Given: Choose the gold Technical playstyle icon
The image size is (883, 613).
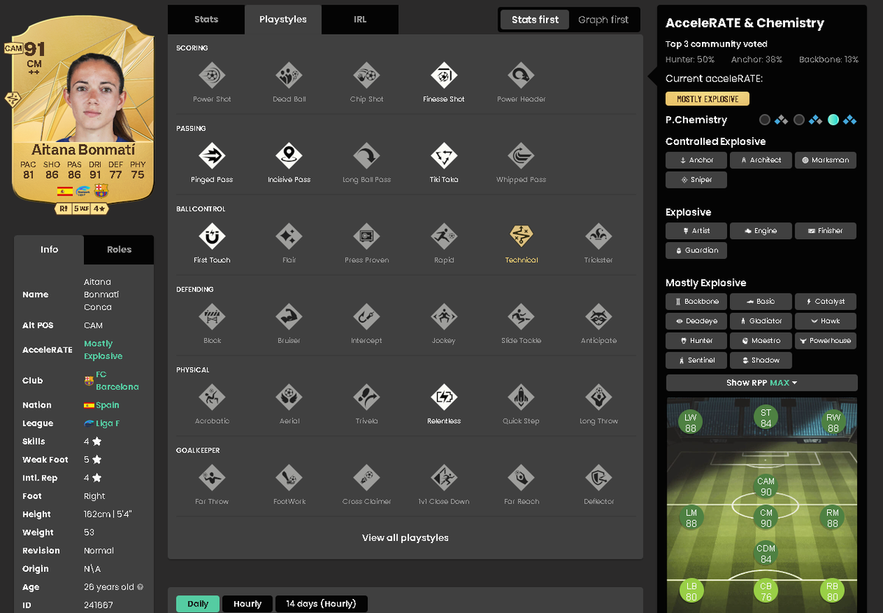Looking at the screenshot, I should (x=521, y=235).
